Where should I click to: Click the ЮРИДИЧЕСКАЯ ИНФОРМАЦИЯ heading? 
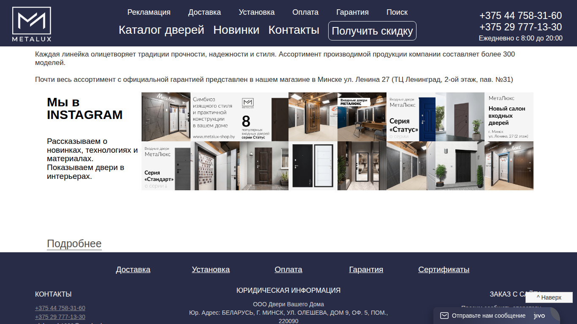coord(288,290)
